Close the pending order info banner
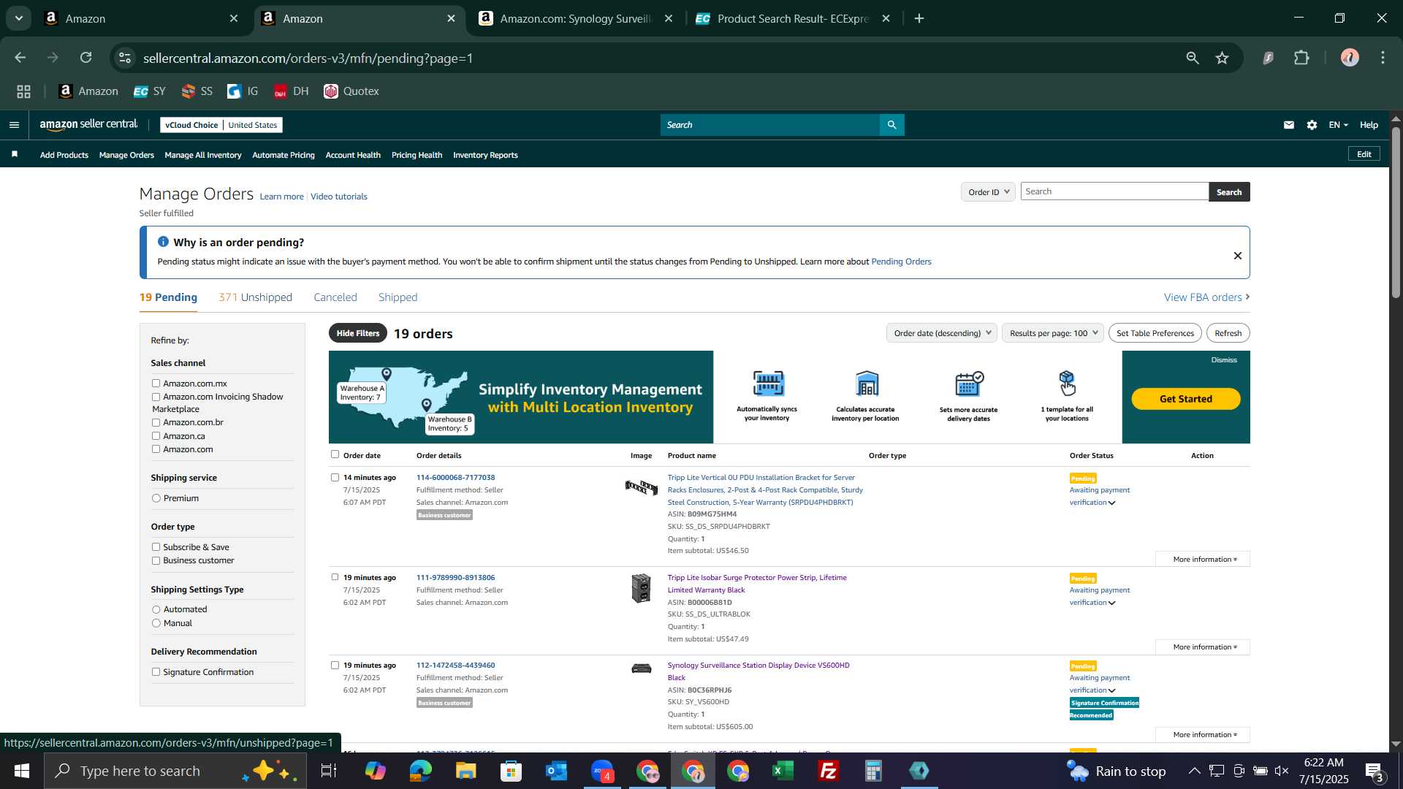 tap(1238, 256)
